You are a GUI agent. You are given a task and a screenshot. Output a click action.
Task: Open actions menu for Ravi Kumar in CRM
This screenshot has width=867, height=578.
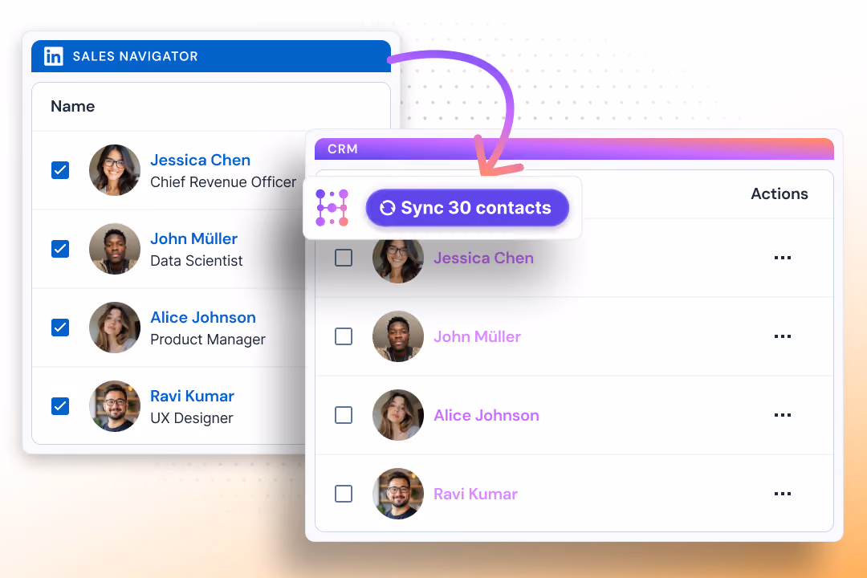[x=783, y=494]
